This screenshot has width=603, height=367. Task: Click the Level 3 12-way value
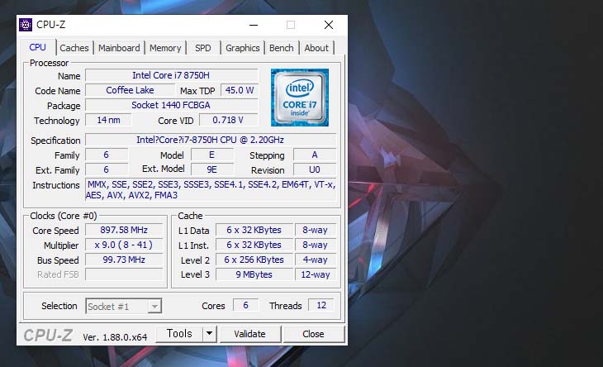pyautogui.click(x=316, y=274)
